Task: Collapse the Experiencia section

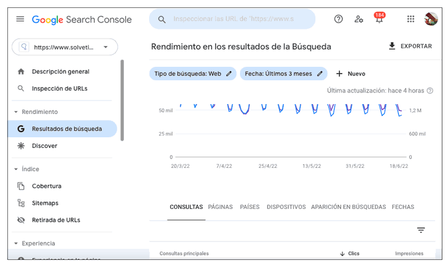Action: [x=34, y=243]
